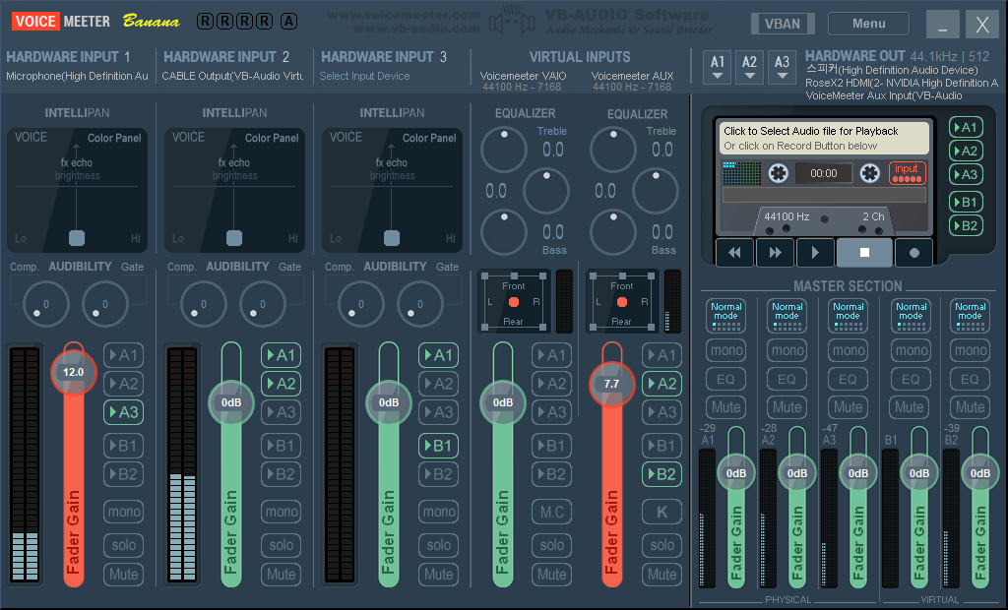The height and width of the screenshot is (610, 1008).
Task: Click the A restart audio engine indicator
Action: point(288,22)
